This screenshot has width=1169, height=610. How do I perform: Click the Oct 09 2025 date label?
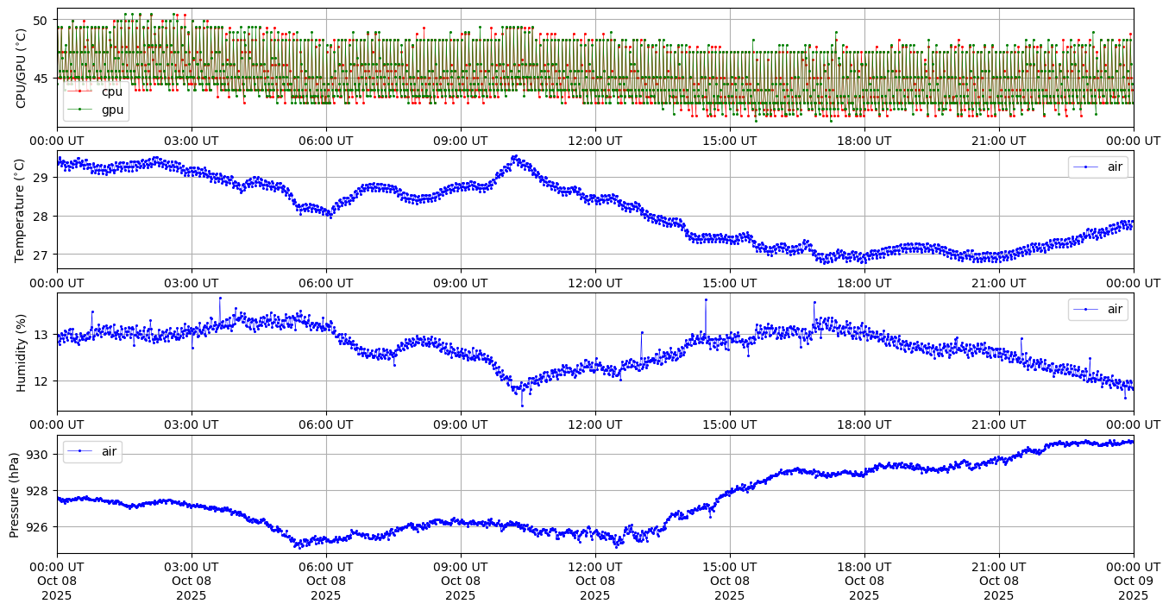(1133, 588)
